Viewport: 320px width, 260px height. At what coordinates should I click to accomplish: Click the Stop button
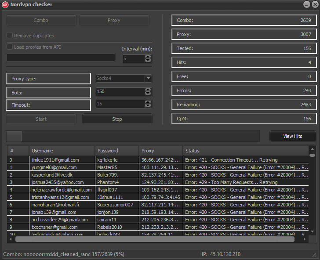click(x=117, y=119)
